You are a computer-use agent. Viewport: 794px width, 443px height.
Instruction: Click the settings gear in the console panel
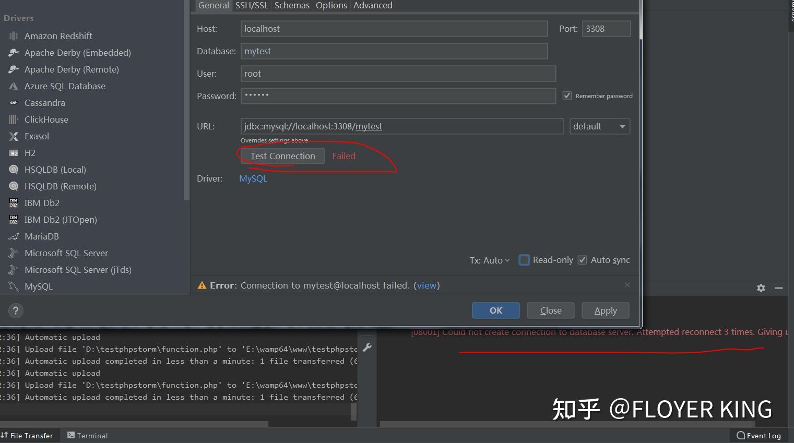[761, 288]
